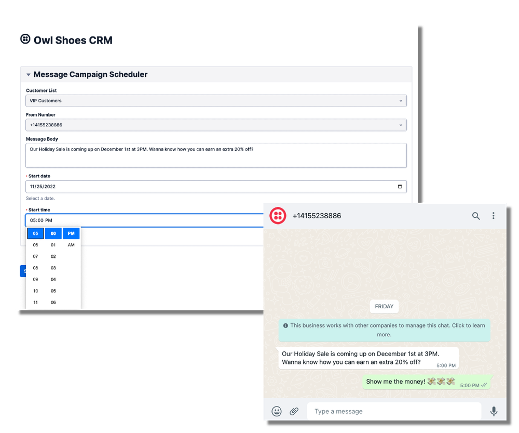The height and width of the screenshot is (433, 519).
Task: Click the Twilio logo beside Owl Shoes CRM
Action: point(25,40)
